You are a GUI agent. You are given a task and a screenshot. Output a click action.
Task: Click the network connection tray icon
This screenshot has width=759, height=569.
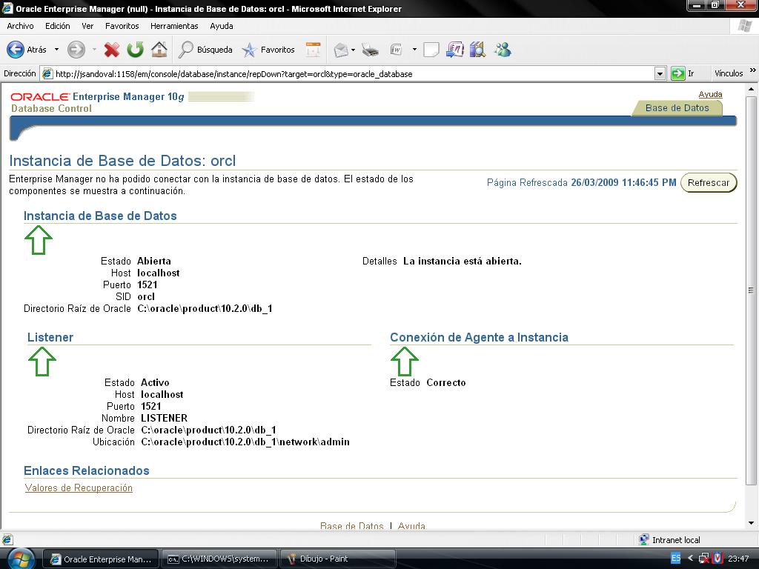pyautogui.click(x=705, y=559)
